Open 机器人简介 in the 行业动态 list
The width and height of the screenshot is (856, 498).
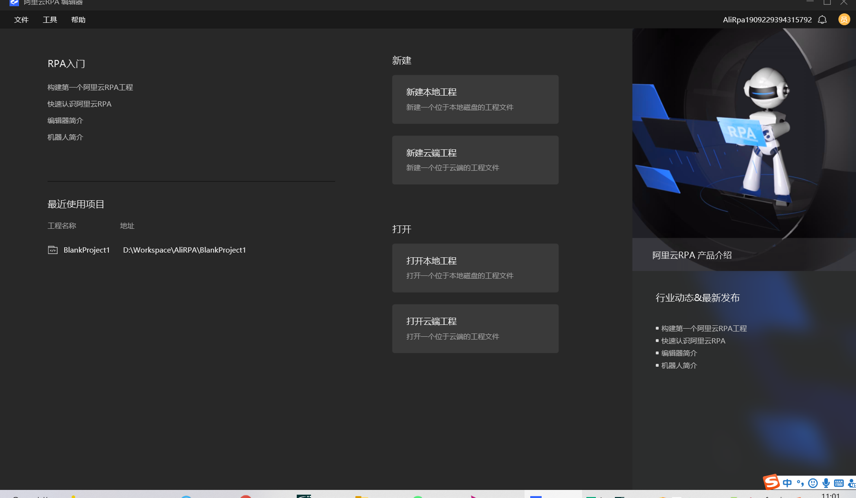click(x=679, y=365)
